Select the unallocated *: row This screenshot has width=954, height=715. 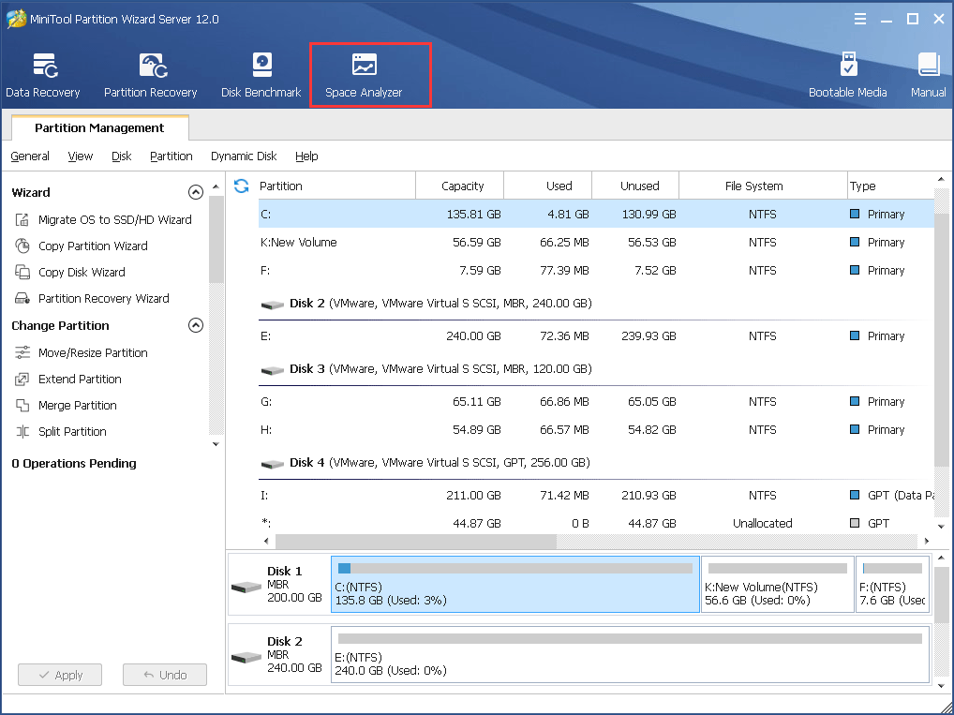coord(596,523)
